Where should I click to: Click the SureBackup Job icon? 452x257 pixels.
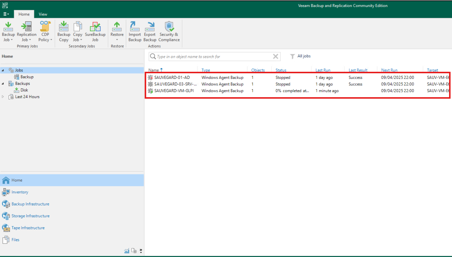pos(95,32)
